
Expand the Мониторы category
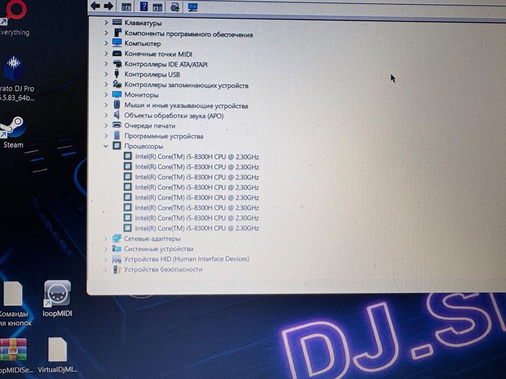pyautogui.click(x=106, y=95)
